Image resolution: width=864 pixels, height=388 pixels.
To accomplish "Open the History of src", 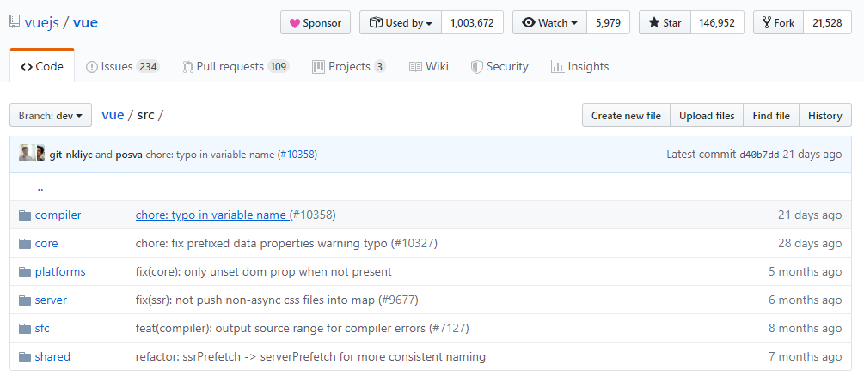I will tap(824, 116).
